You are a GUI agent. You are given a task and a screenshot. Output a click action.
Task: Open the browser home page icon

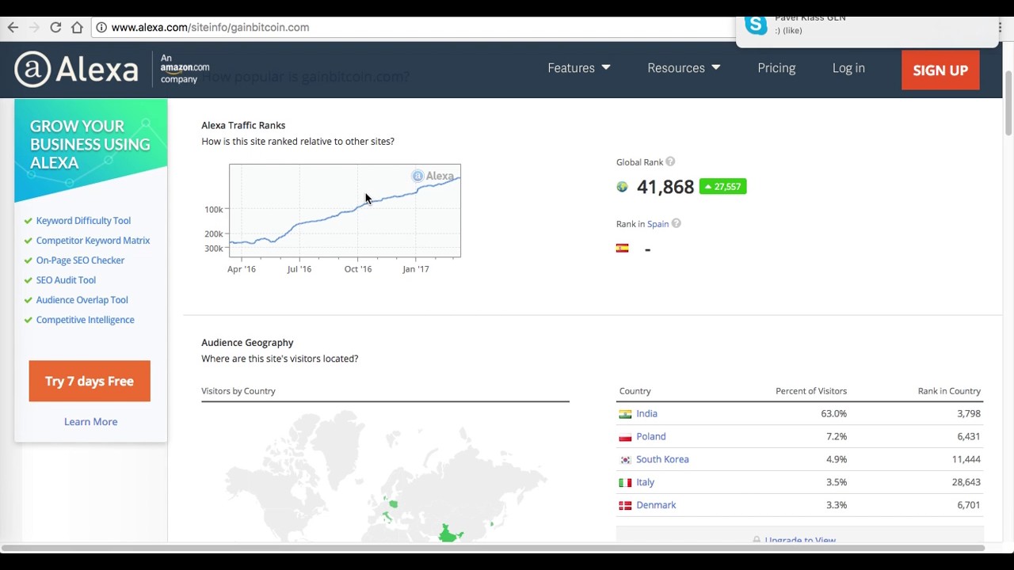click(77, 28)
